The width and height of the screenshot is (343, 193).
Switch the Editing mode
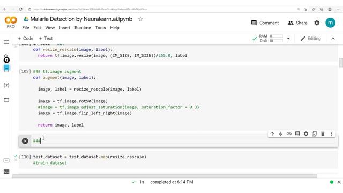click(311, 39)
